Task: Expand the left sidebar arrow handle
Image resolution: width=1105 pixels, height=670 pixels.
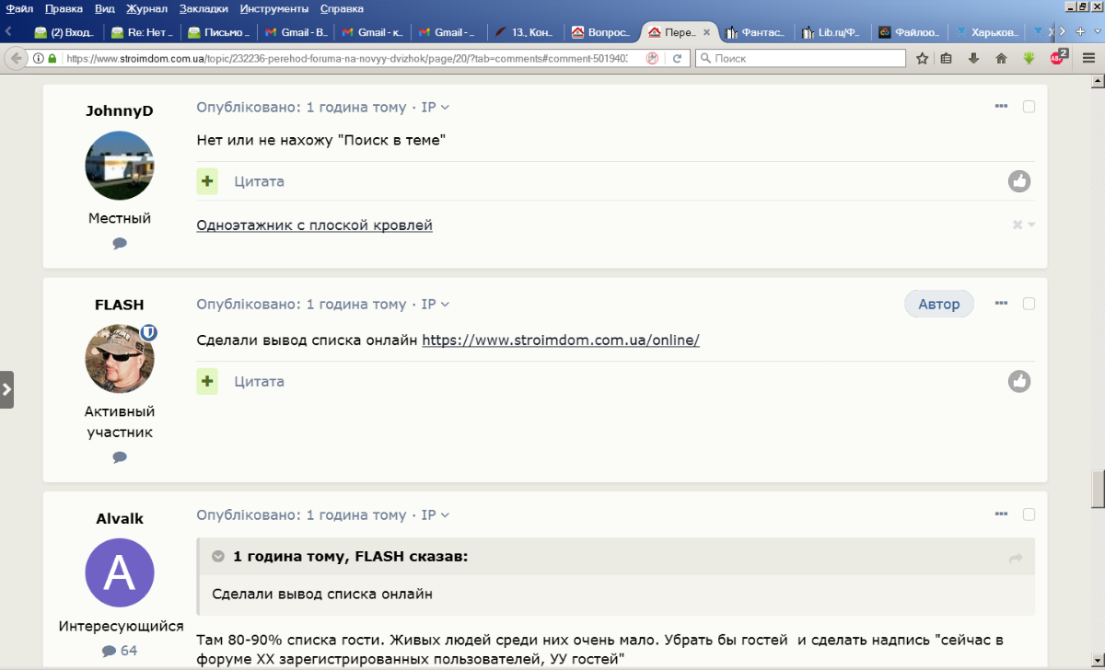Action: pyautogui.click(x=6, y=389)
